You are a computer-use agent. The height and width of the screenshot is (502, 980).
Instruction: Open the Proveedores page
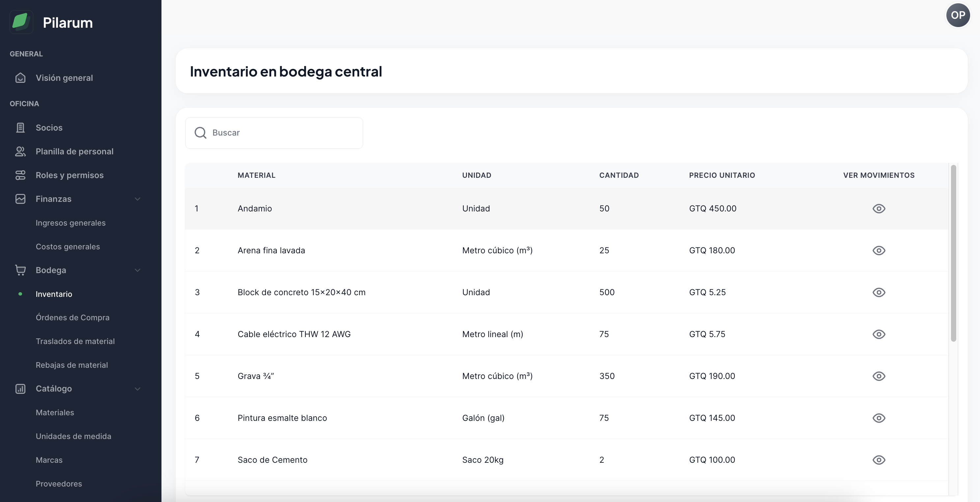59,484
